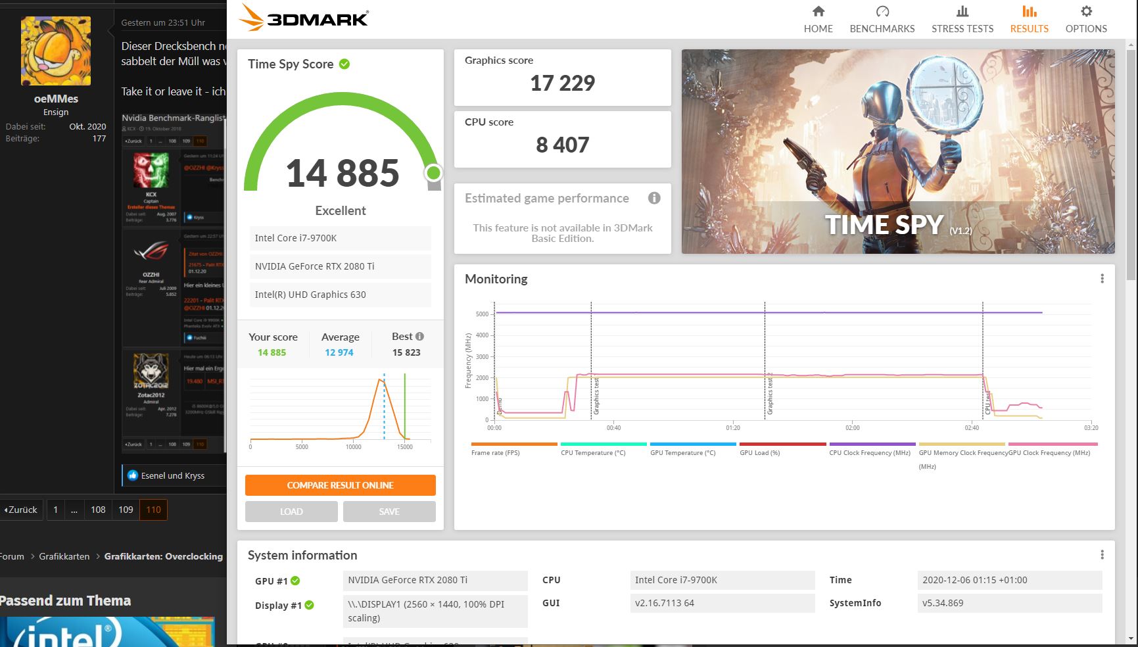Click the Time Spy benchmark banner image
This screenshot has width=1138, height=647.
click(x=898, y=151)
